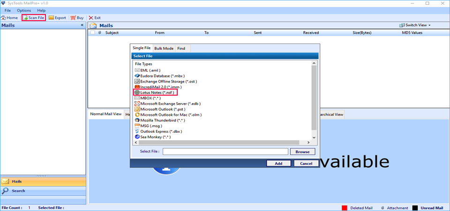Cancel the Select File dialog
Viewport: 450px width, 211px height.
(306, 163)
